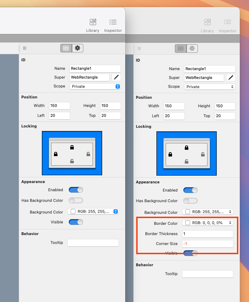Toggle Has Background Color in right inspector
This screenshot has width=249, height=302.
[190, 201]
